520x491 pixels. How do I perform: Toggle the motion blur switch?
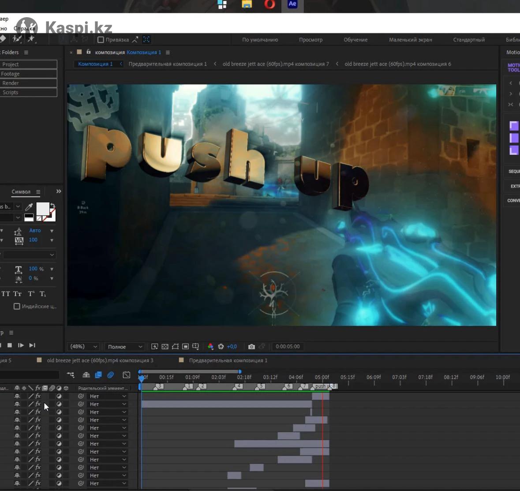pyautogui.click(x=110, y=375)
